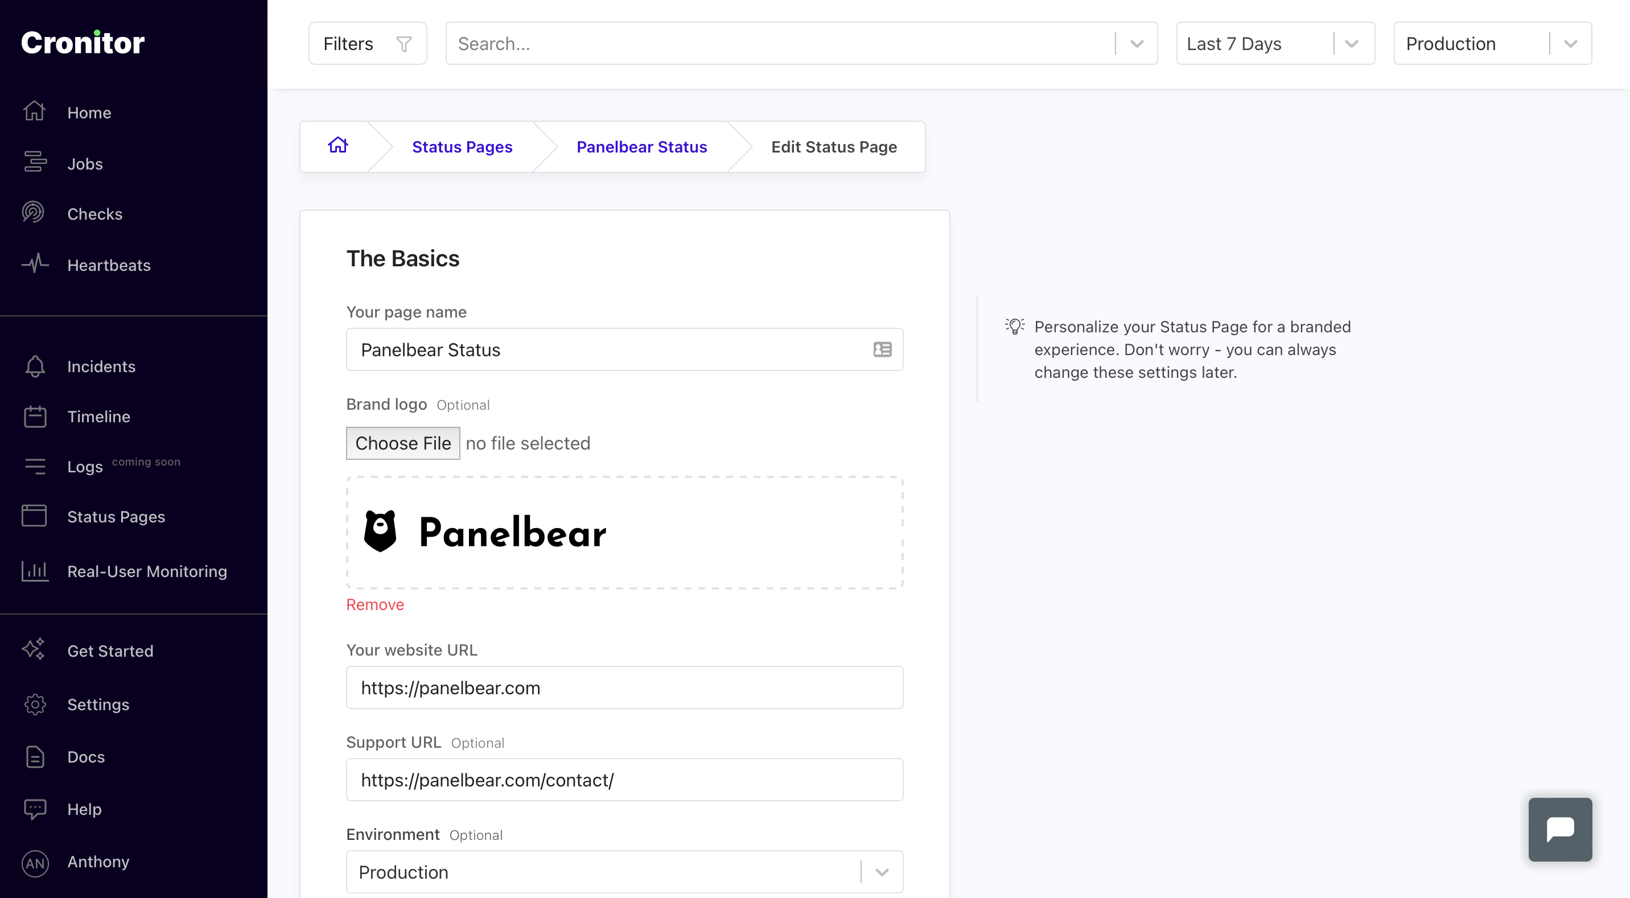This screenshot has height=898, width=1630.
Task: Click the Heartbeats pulse icon
Action: 35,263
